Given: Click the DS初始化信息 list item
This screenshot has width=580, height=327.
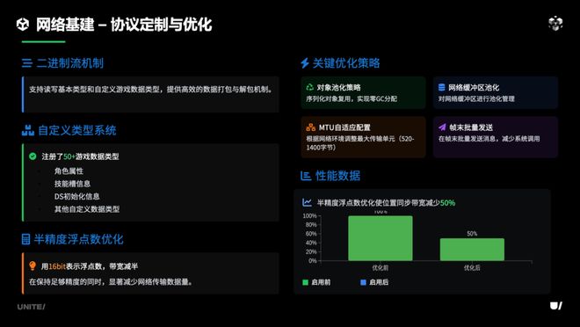Looking at the screenshot, I should (x=77, y=196).
